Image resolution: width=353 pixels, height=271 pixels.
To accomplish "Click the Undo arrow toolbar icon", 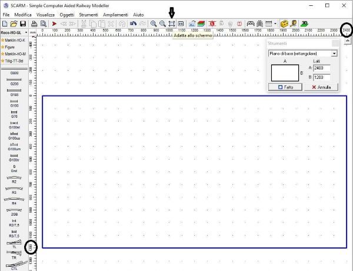I will pos(134,23).
